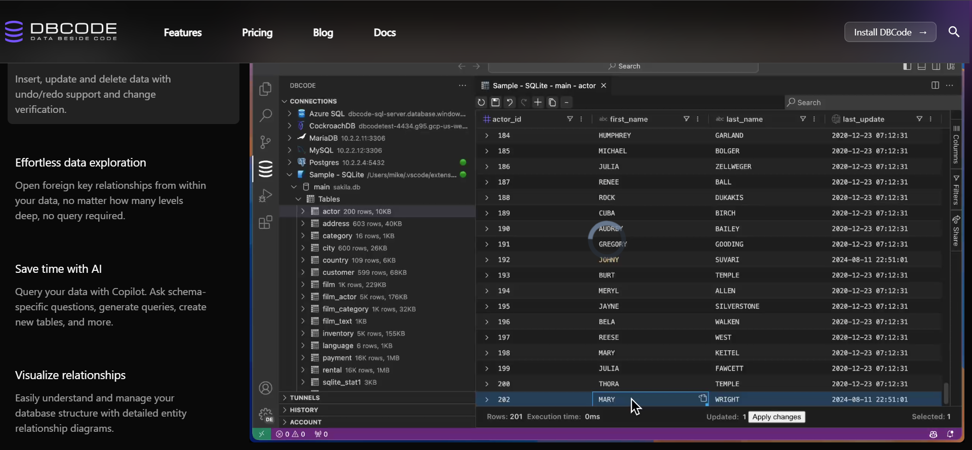This screenshot has height=450, width=972.
Task: Expand the TUNNELS section
Action: click(285, 398)
